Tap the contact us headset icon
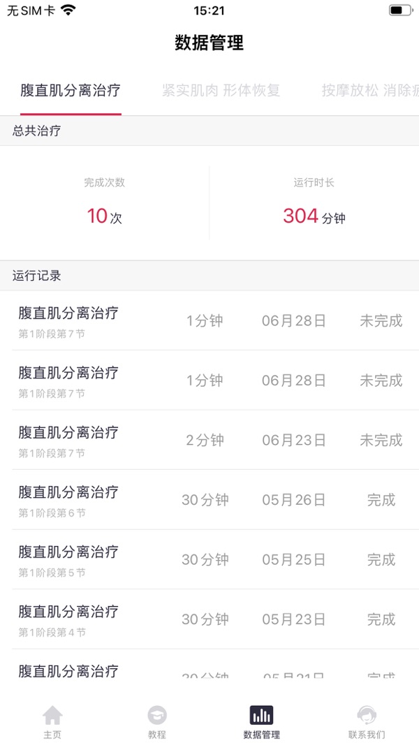Viewport: 419px width, 745px height. (367, 715)
